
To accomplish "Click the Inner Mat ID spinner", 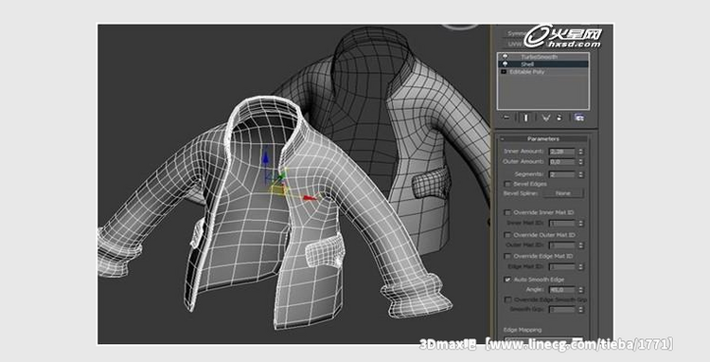I will [x=581, y=223].
